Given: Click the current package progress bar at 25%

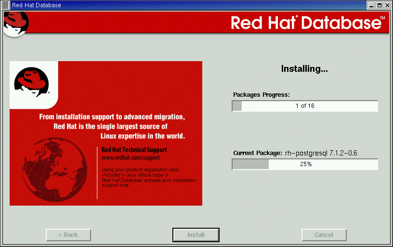Looking at the screenshot, I should click(x=305, y=164).
